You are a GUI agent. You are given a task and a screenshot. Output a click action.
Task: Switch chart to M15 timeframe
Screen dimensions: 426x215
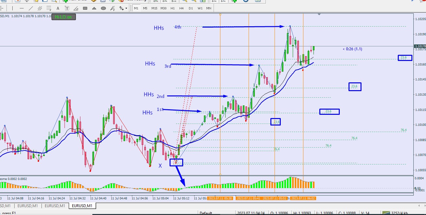[x=154, y=8]
